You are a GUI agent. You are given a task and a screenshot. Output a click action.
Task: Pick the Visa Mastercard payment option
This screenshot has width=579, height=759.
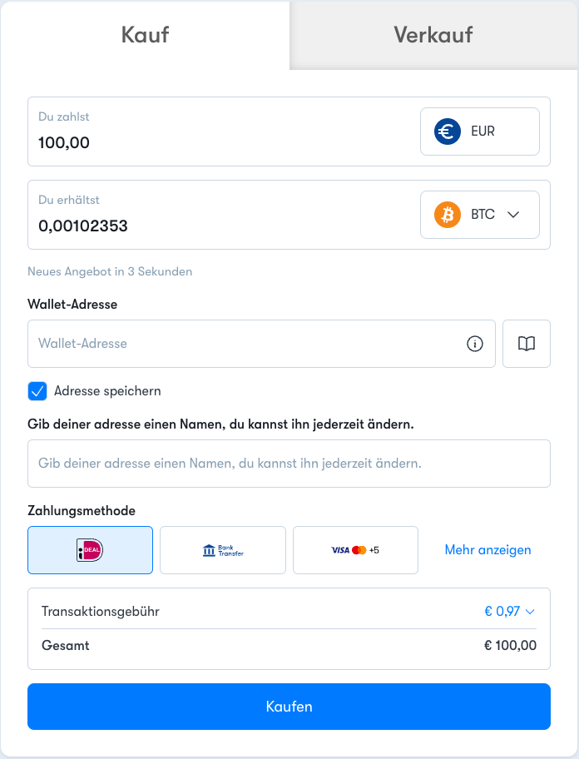pyautogui.click(x=355, y=550)
